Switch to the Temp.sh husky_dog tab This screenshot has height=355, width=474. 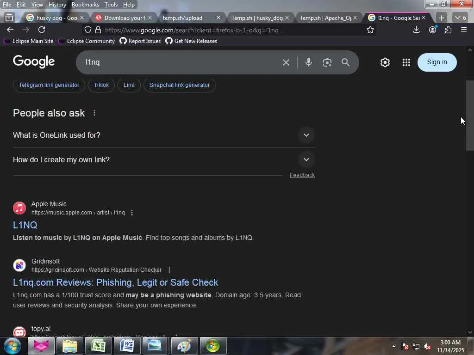pyautogui.click(x=256, y=18)
